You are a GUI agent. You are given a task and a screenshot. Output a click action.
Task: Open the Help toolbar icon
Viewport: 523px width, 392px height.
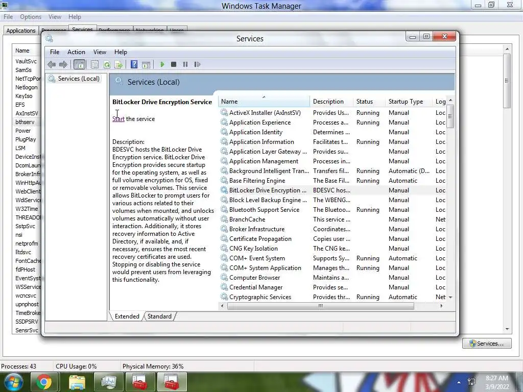coord(134,64)
